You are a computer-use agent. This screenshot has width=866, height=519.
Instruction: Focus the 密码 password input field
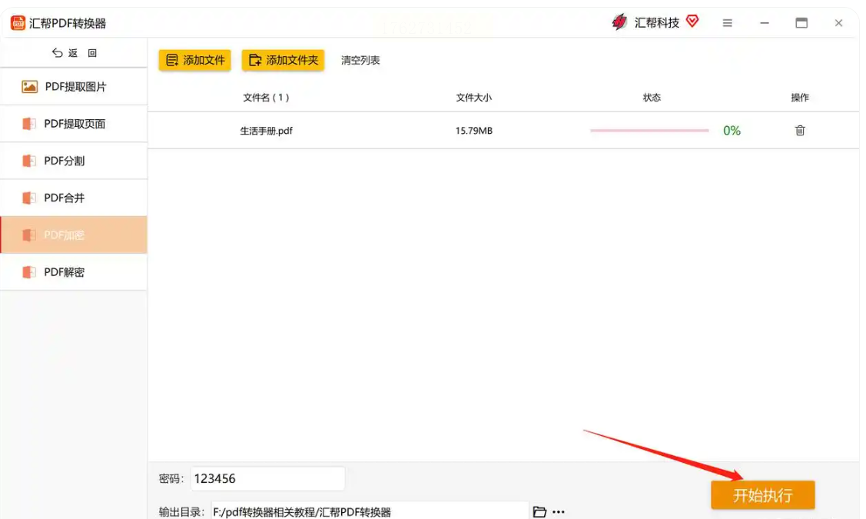pos(268,479)
